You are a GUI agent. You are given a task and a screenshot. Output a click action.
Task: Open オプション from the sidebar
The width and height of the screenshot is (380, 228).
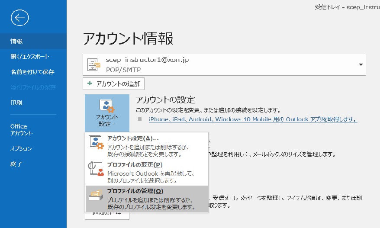point(21,149)
